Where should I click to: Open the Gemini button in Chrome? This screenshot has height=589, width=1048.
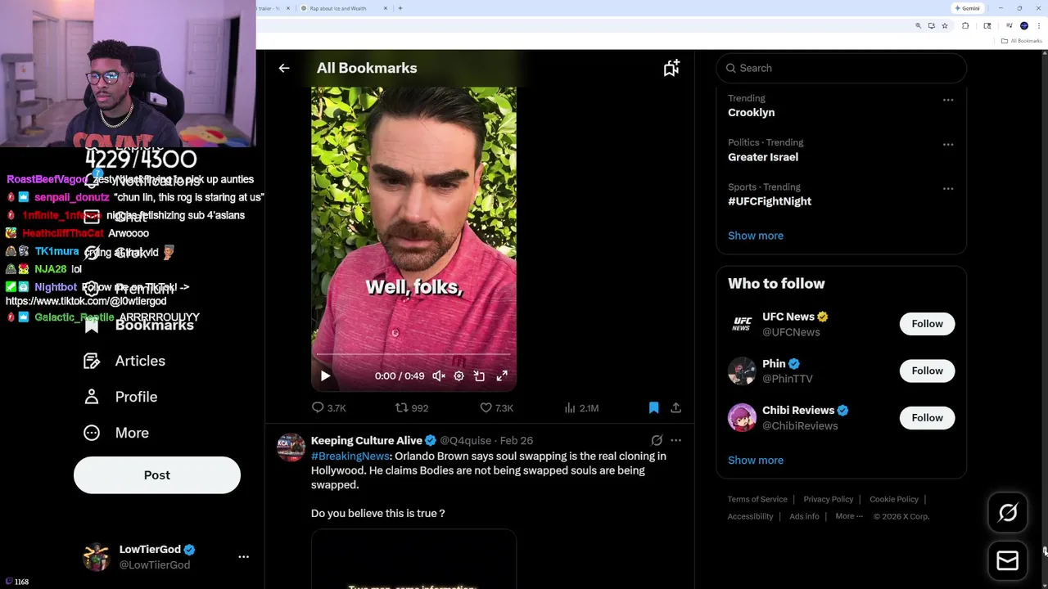pos(967,8)
